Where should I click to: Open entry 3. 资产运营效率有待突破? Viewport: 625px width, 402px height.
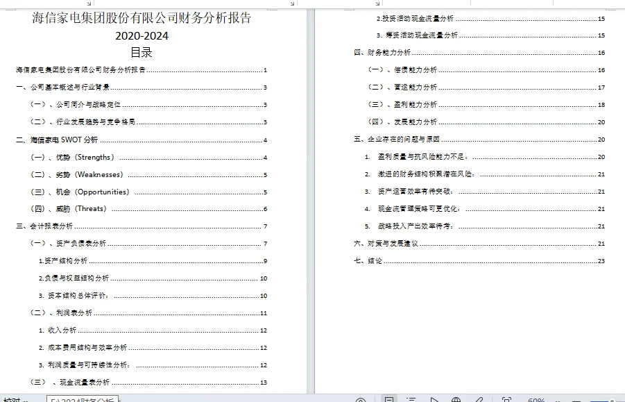(485, 192)
